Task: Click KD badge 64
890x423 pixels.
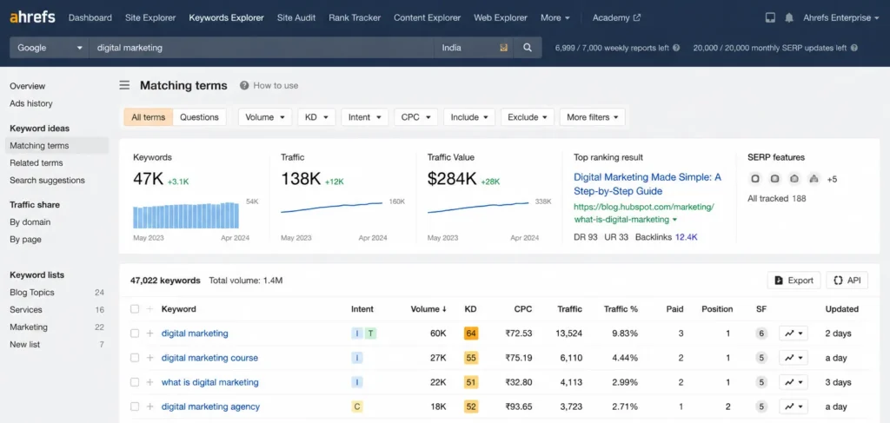Action: pos(470,334)
